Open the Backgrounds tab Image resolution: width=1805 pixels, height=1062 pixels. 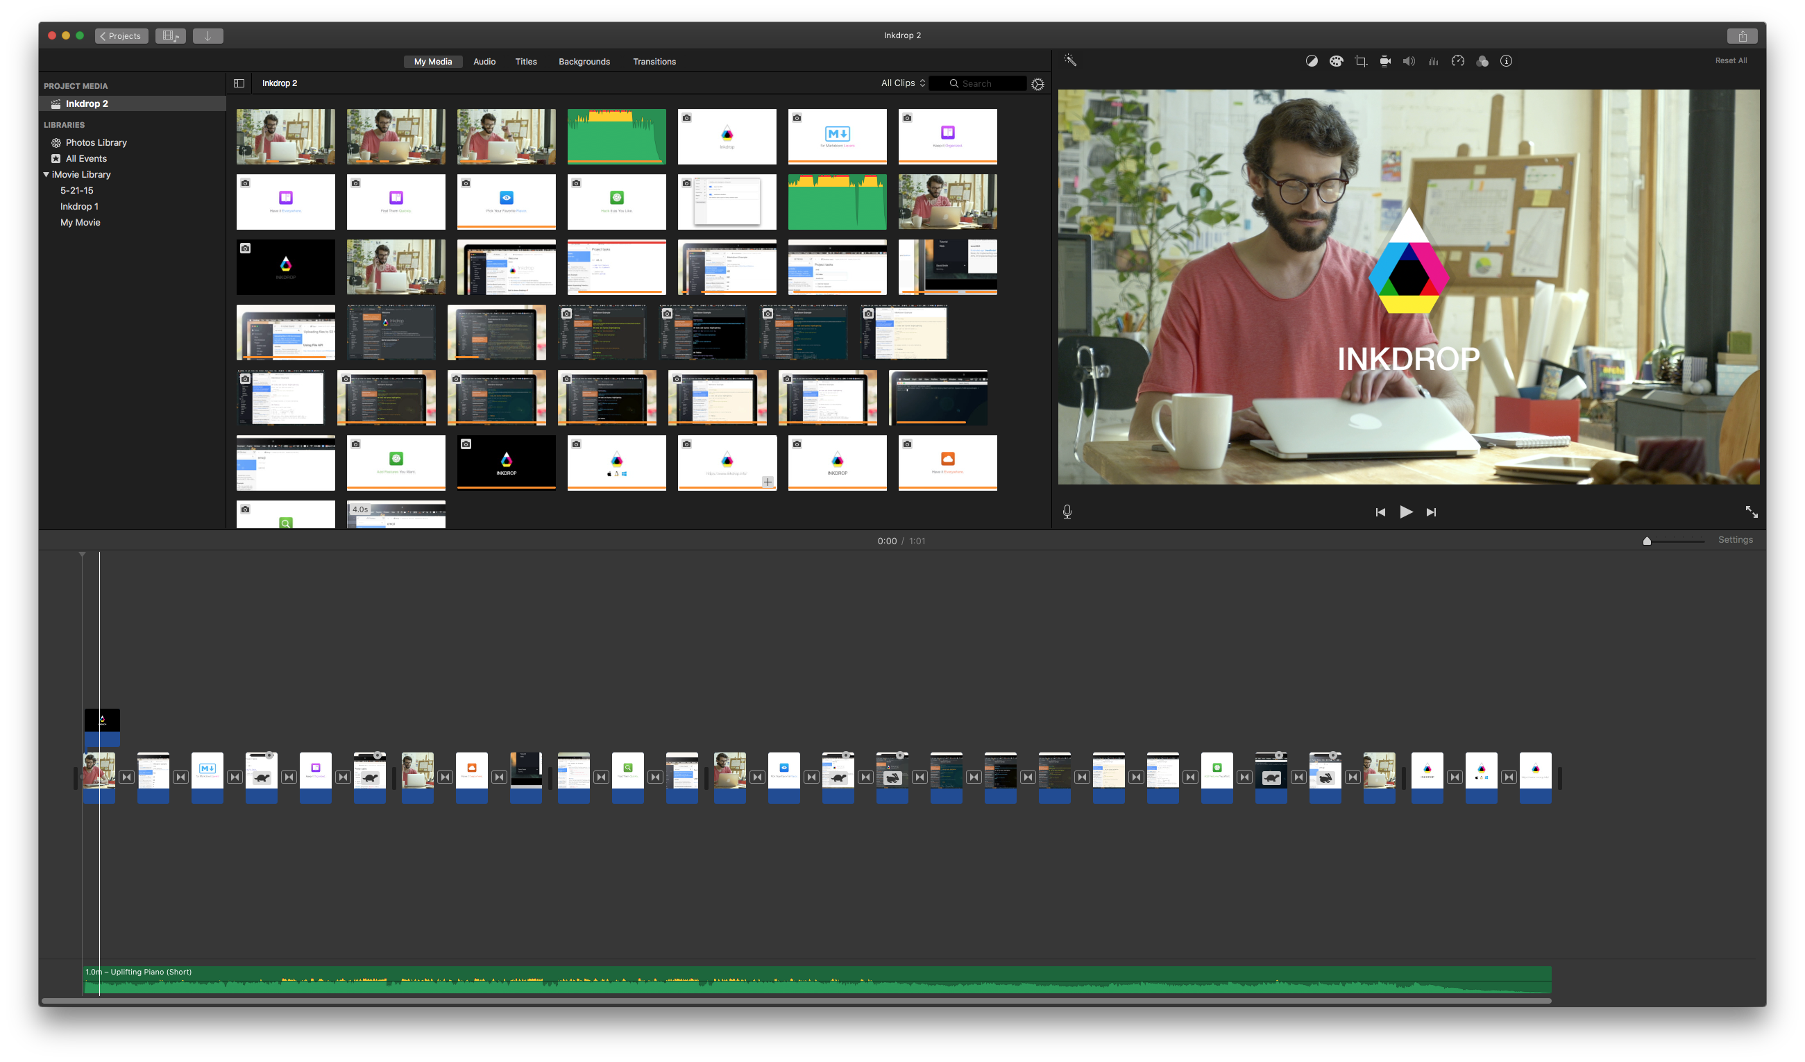[x=584, y=62]
